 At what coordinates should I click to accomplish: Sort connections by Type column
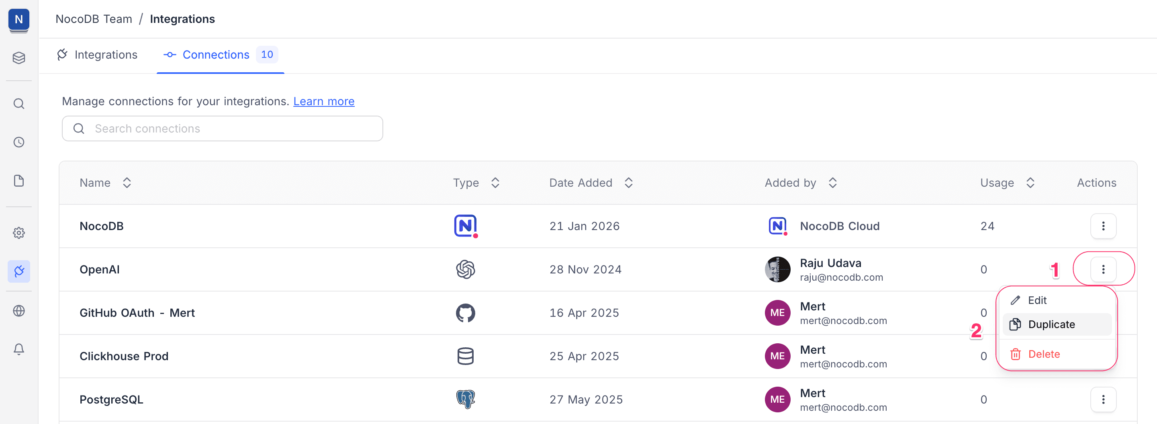point(495,183)
